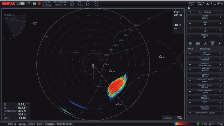The image size is (224, 126).
Task: Toggle North up presentation mode
Action: point(12,124)
